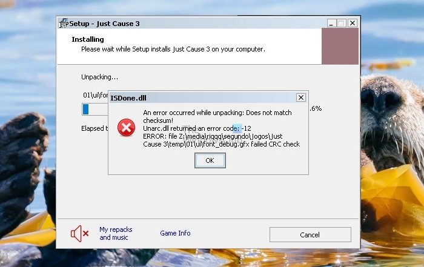Click the setup installer icon in title bar

click(x=64, y=23)
